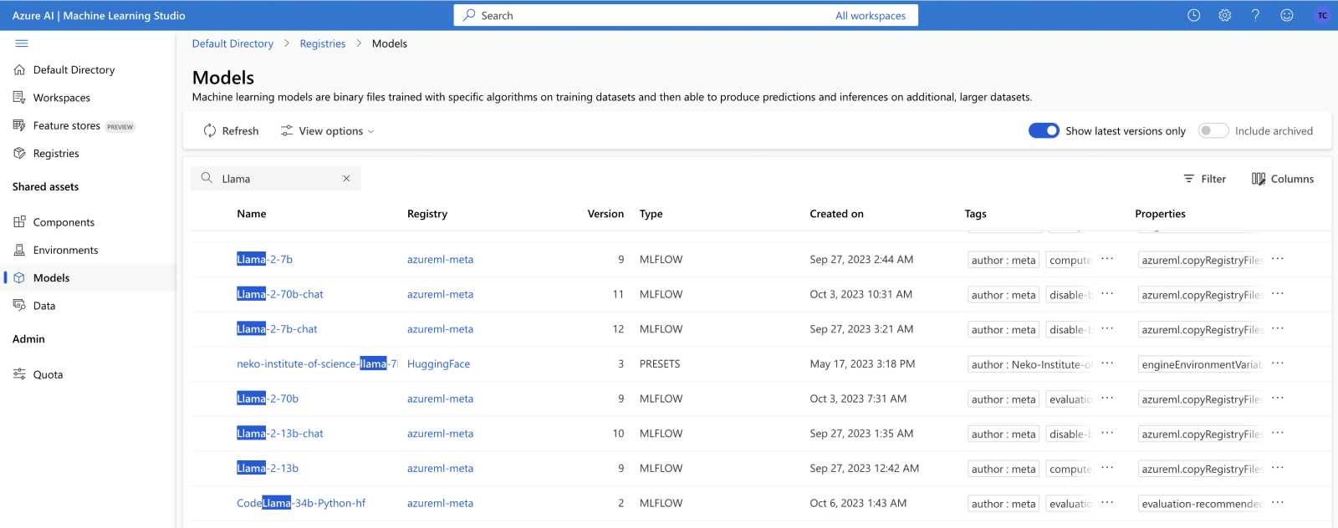This screenshot has height=528, width=1338.
Task: Toggle the hamburger navigation menu
Action: point(22,43)
